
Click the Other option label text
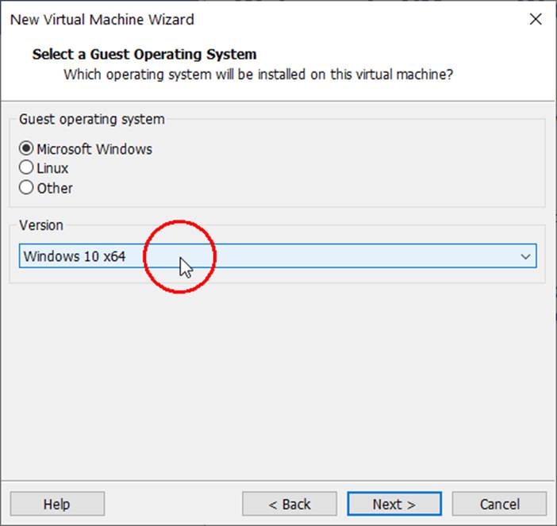click(x=55, y=188)
